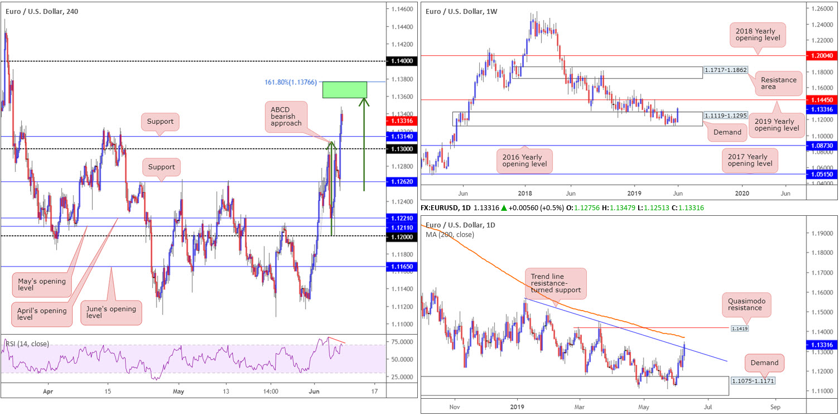
Task: Select the 1.08730 blue price label
Action: [x=823, y=145]
